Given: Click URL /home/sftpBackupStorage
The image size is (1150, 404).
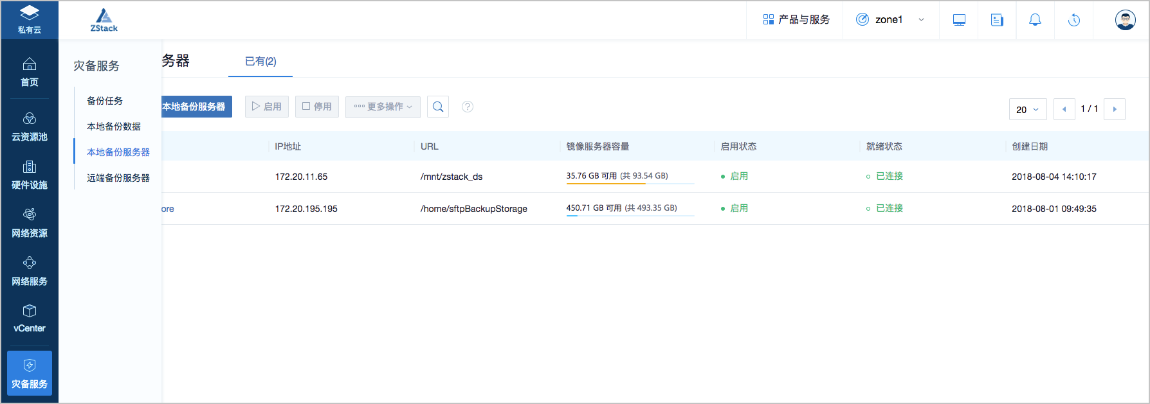Looking at the screenshot, I should pyautogui.click(x=474, y=209).
